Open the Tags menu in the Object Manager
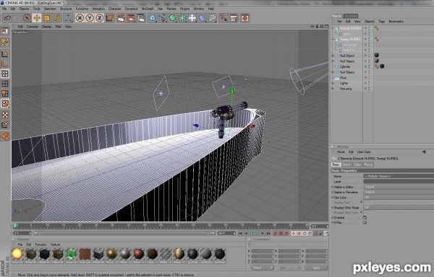 coord(382,21)
